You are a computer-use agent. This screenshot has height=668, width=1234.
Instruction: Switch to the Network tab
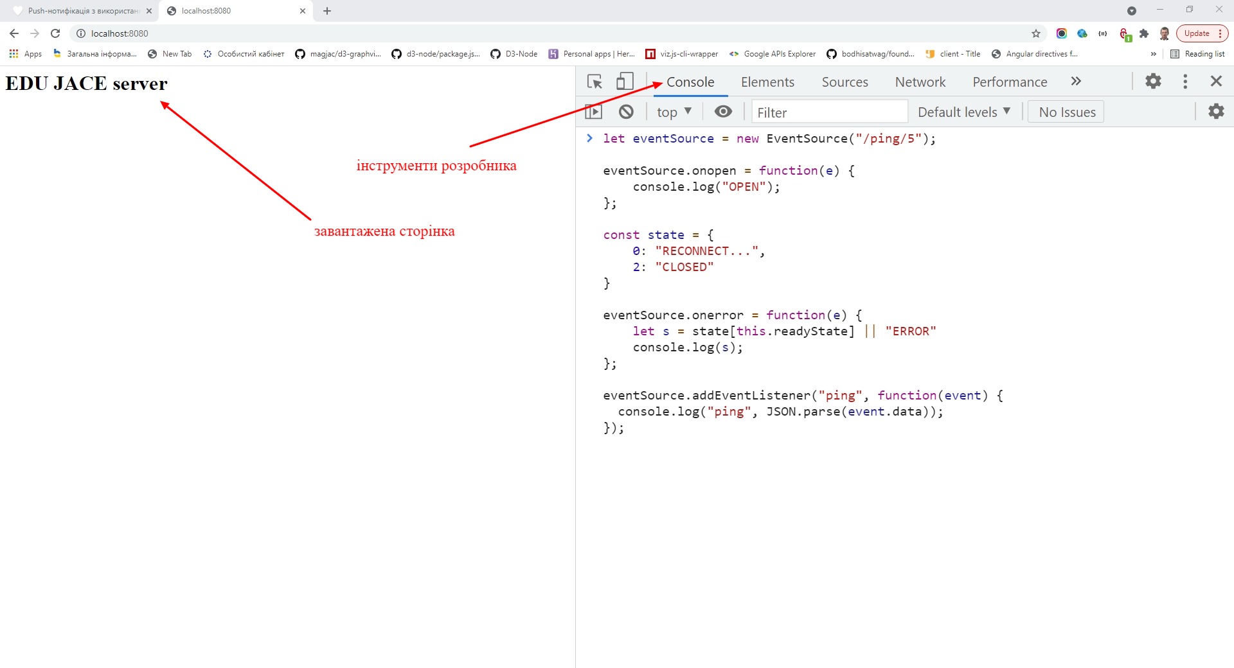click(920, 82)
